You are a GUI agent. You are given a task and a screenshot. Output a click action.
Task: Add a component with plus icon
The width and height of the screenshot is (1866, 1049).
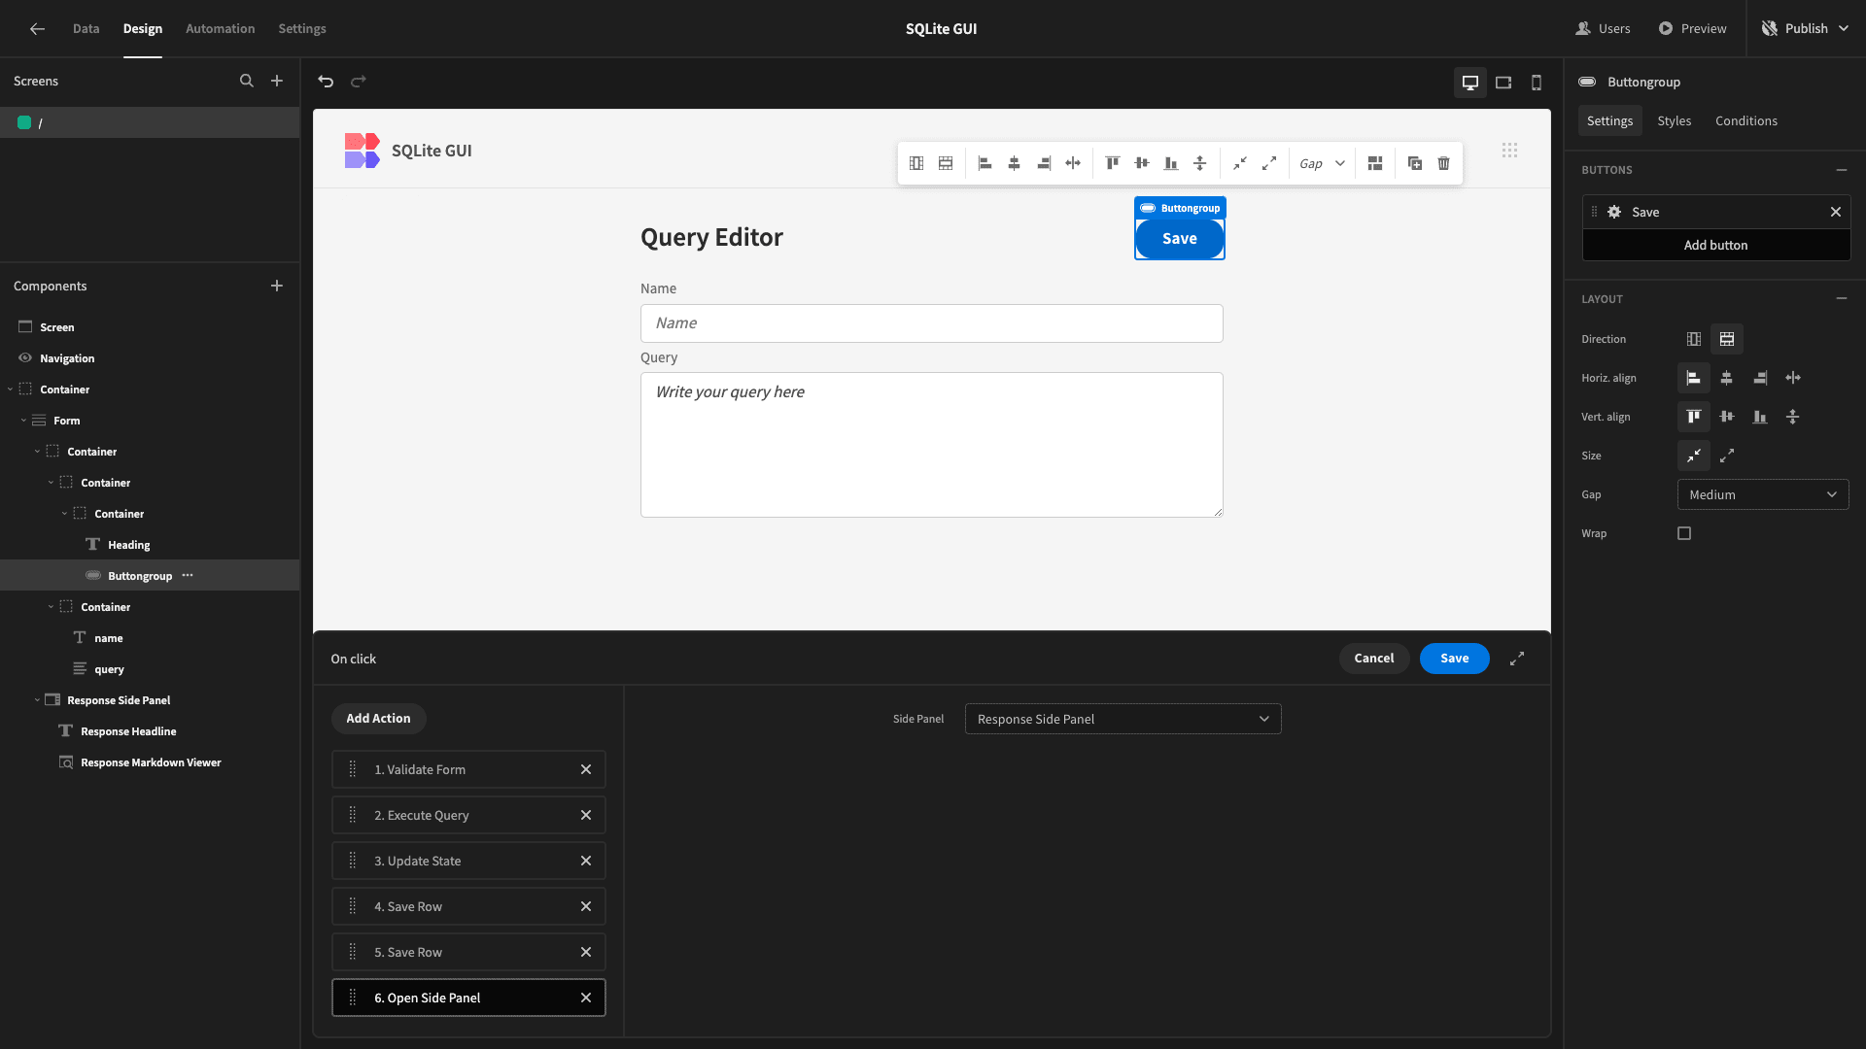[x=277, y=286]
